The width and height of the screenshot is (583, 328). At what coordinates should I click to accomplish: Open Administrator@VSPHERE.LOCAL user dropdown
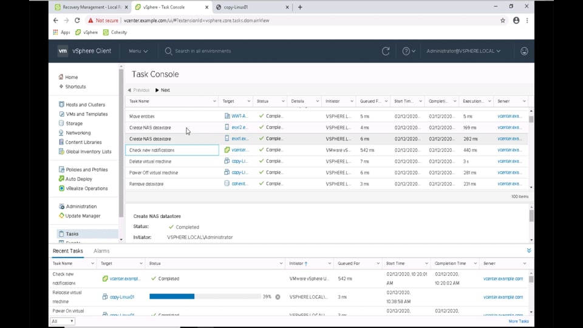coord(463,51)
